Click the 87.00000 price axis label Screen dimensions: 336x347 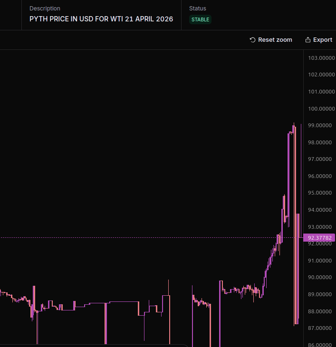click(320, 328)
